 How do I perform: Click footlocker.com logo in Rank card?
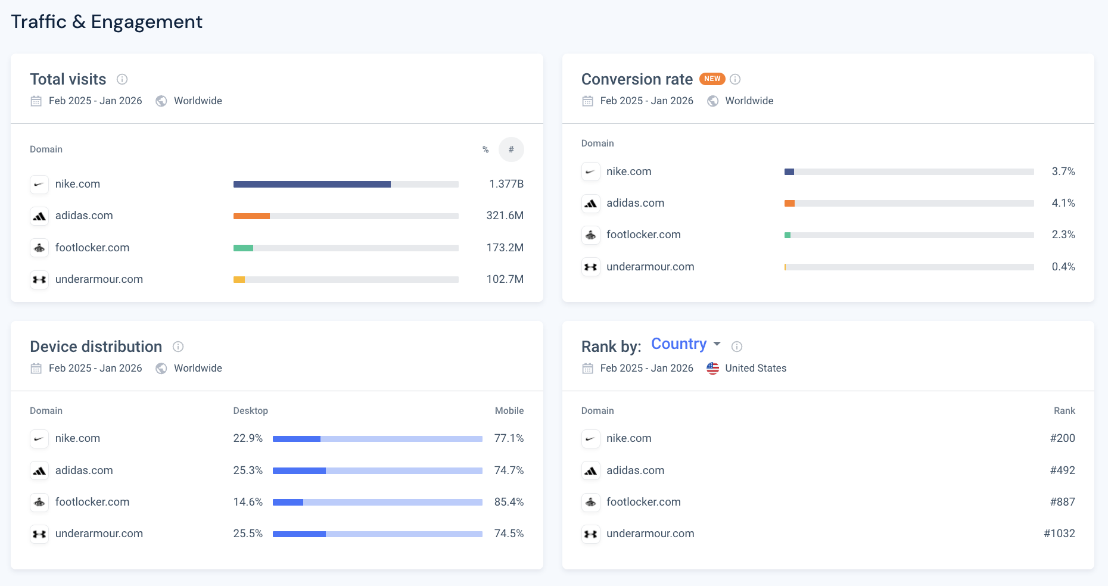(x=591, y=502)
